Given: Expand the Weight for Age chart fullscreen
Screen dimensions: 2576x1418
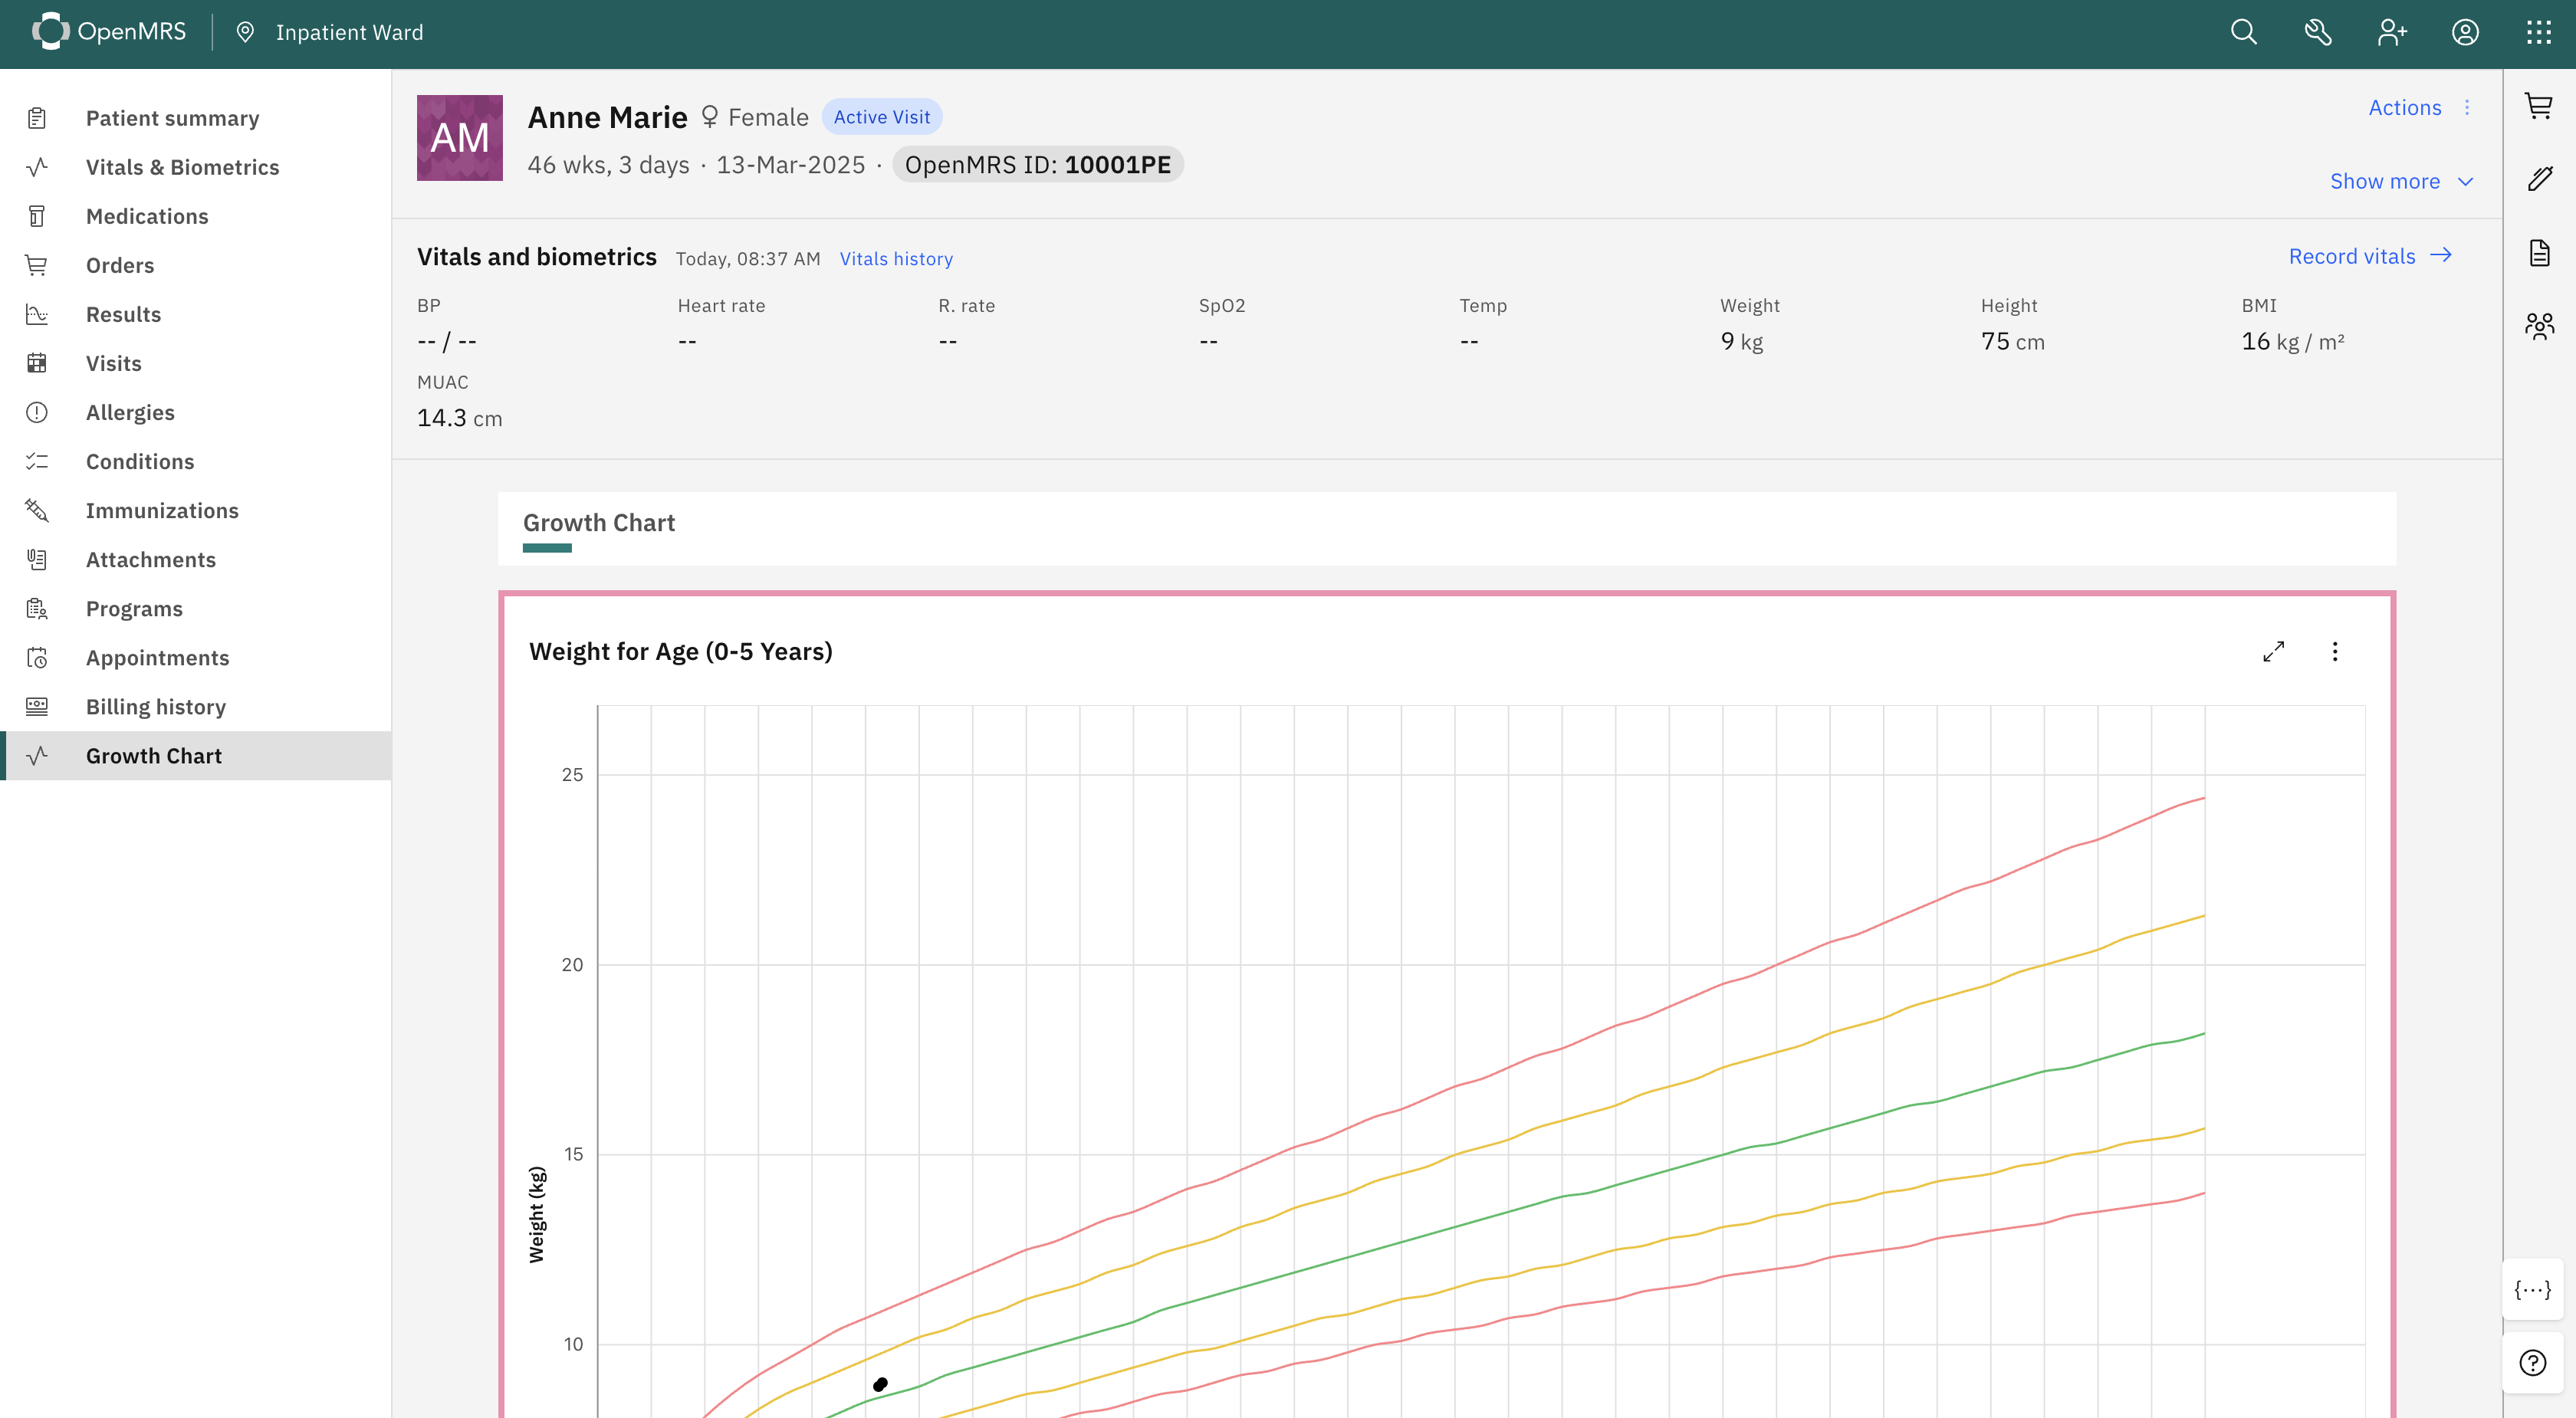Looking at the screenshot, I should pyautogui.click(x=2273, y=652).
